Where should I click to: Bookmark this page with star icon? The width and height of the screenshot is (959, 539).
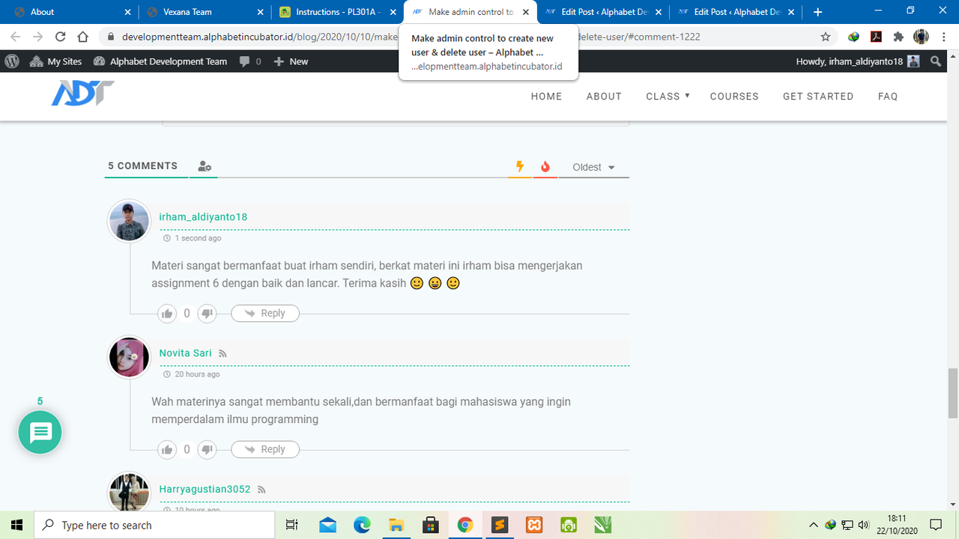tap(826, 37)
